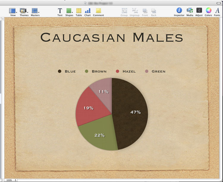
Task: Open the Themes chooser
Action: [x=24, y=12]
